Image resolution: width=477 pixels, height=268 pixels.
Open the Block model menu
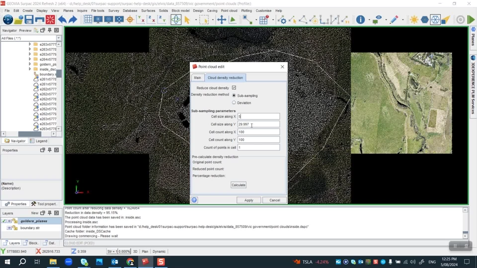point(180,10)
